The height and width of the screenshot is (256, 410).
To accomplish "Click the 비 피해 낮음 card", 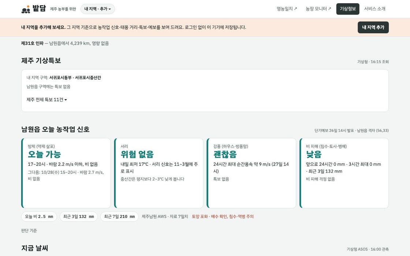I will pyautogui.click(x=344, y=173).
